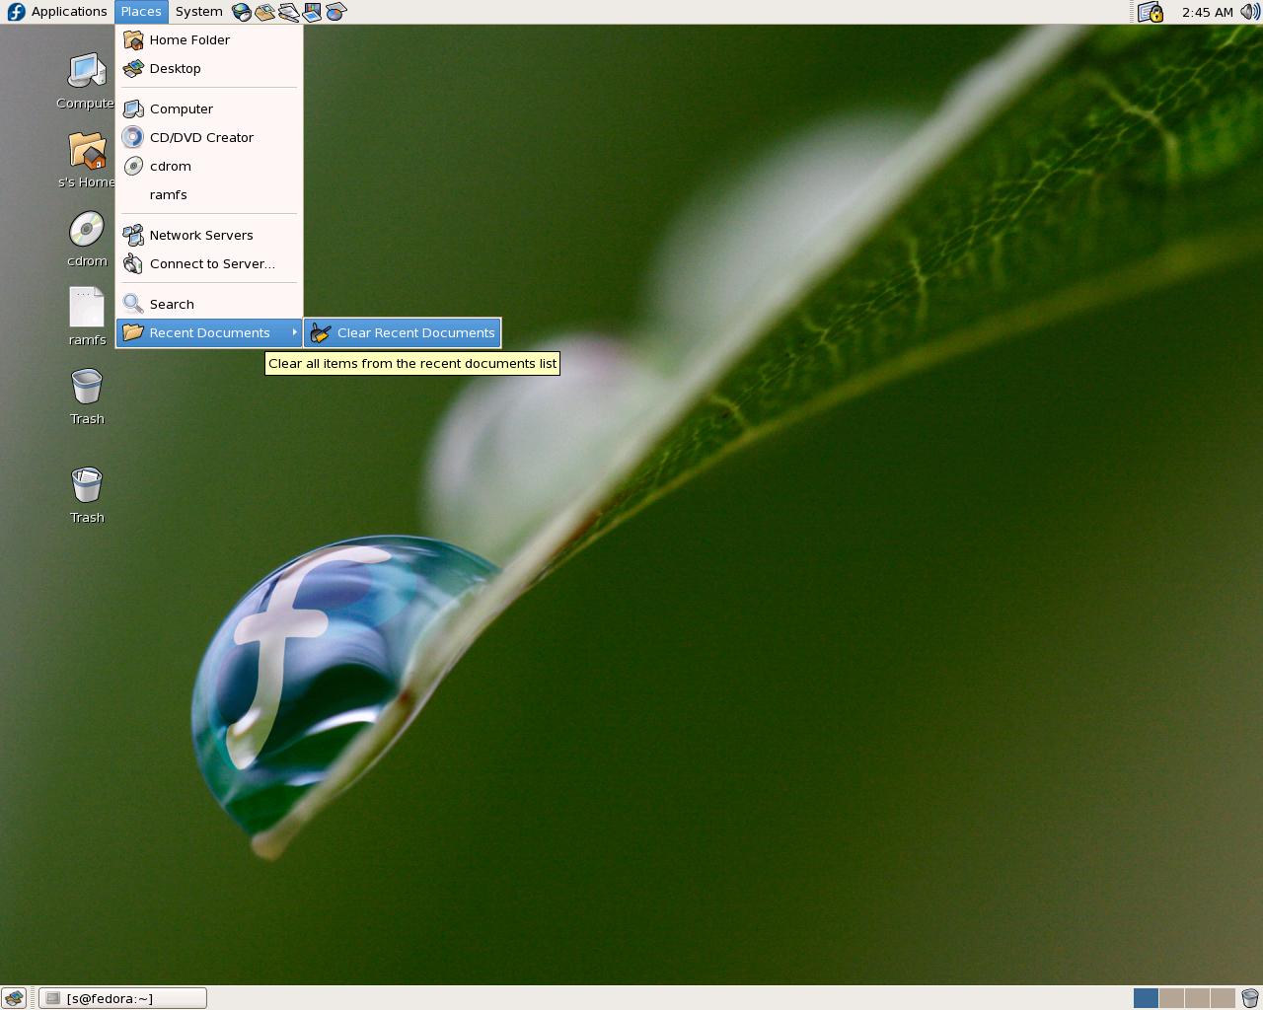
Task: Open CD/DVD Creator from Places menu
Action: click(209, 137)
